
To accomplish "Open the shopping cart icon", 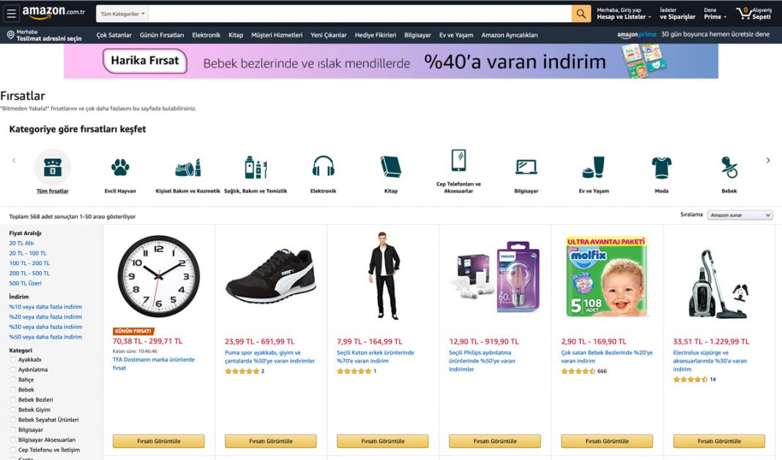I will pyautogui.click(x=744, y=13).
